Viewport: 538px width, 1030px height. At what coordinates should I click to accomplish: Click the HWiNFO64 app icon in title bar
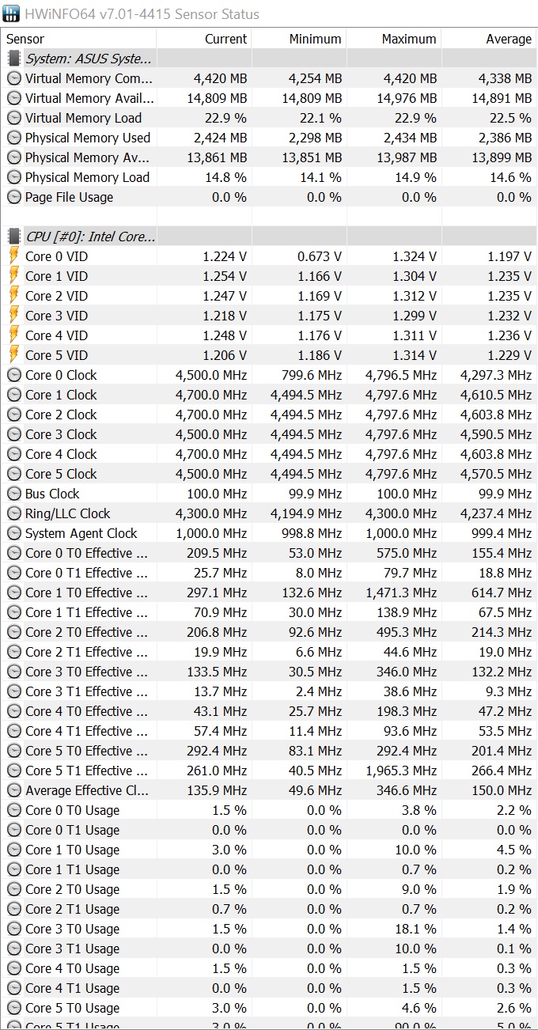click(12, 13)
